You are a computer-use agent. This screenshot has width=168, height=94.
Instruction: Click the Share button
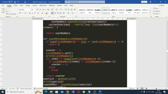[162, 5]
